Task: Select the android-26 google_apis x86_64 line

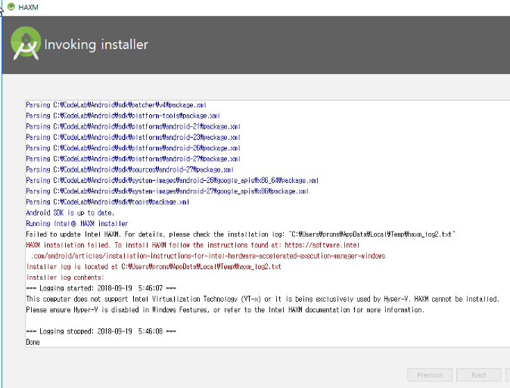Action: (x=172, y=180)
